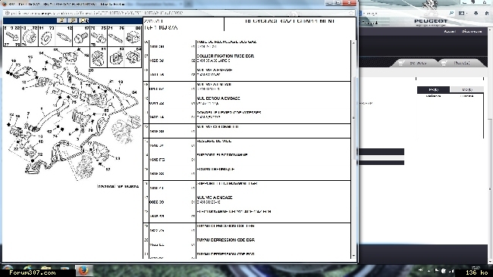Select the clip thumbnail numbered 81
The height and width of the screenshot is (277, 493).
99,57
